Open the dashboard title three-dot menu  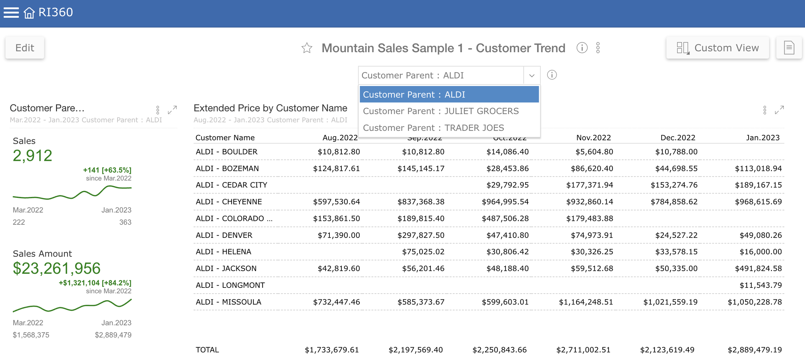coord(598,48)
